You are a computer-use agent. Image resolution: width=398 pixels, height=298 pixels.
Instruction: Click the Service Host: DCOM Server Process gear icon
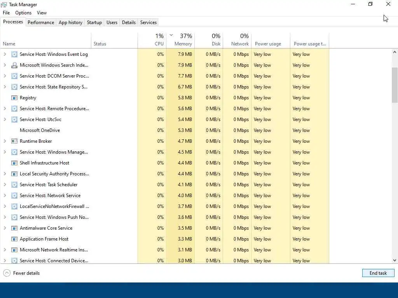click(x=14, y=76)
